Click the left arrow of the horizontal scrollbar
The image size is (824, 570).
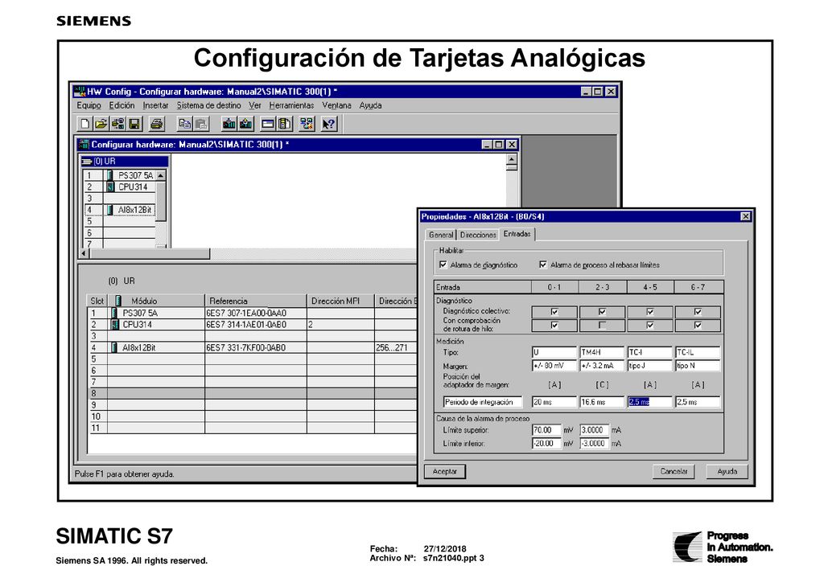tap(84, 253)
